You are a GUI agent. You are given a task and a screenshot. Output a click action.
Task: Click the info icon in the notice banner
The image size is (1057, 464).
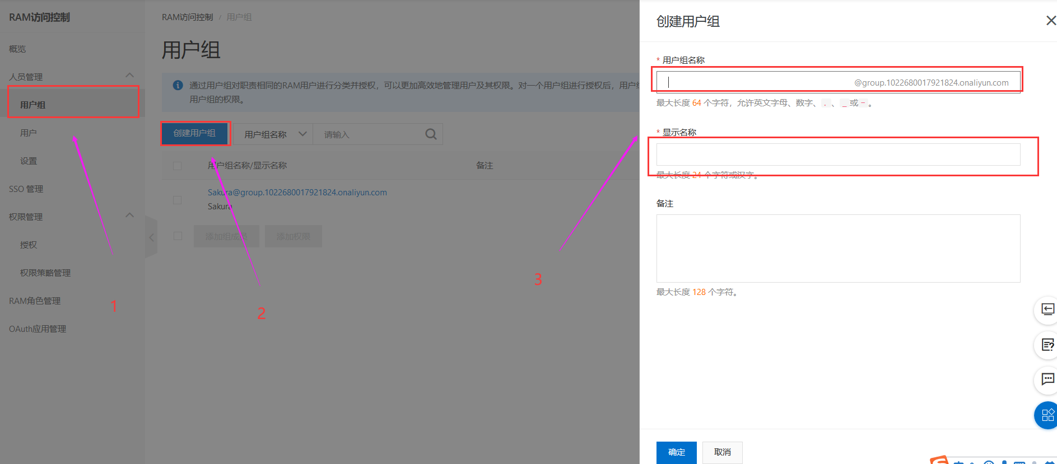coord(178,85)
